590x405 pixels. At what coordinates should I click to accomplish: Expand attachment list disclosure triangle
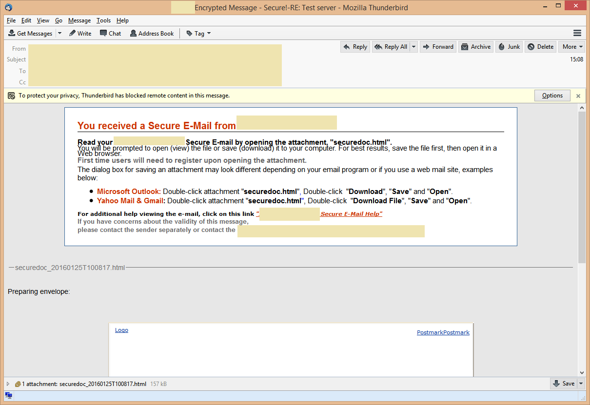[x=8, y=384]
